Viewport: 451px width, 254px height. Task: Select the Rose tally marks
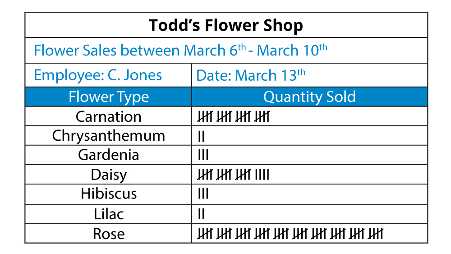pos(290,234)
